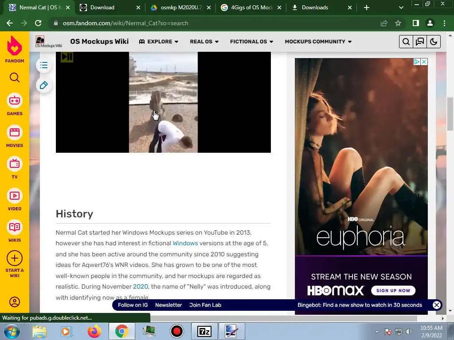The width and height of the screenshot is (454, 340).
Task: Search the wiki with the magnifier button
Action: click(x=406, y=42)
